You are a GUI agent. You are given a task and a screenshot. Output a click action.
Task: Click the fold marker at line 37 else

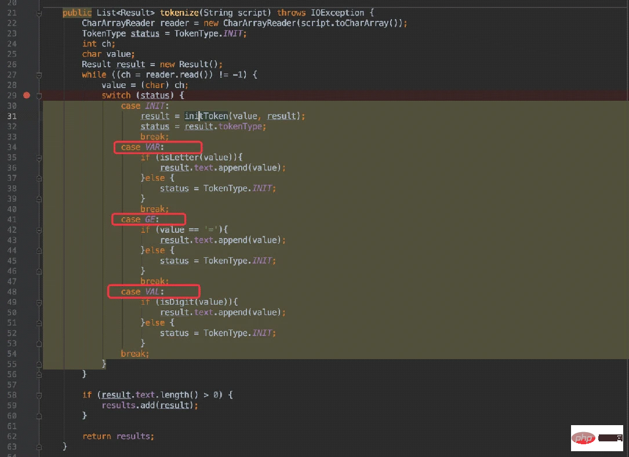pos(38,178)
